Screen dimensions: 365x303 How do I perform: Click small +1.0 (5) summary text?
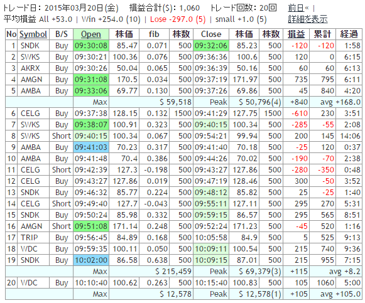click(241, 19)
